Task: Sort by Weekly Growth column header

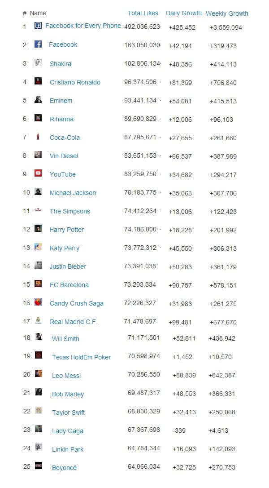Action: pyautogui.click(x=227, y=13)
